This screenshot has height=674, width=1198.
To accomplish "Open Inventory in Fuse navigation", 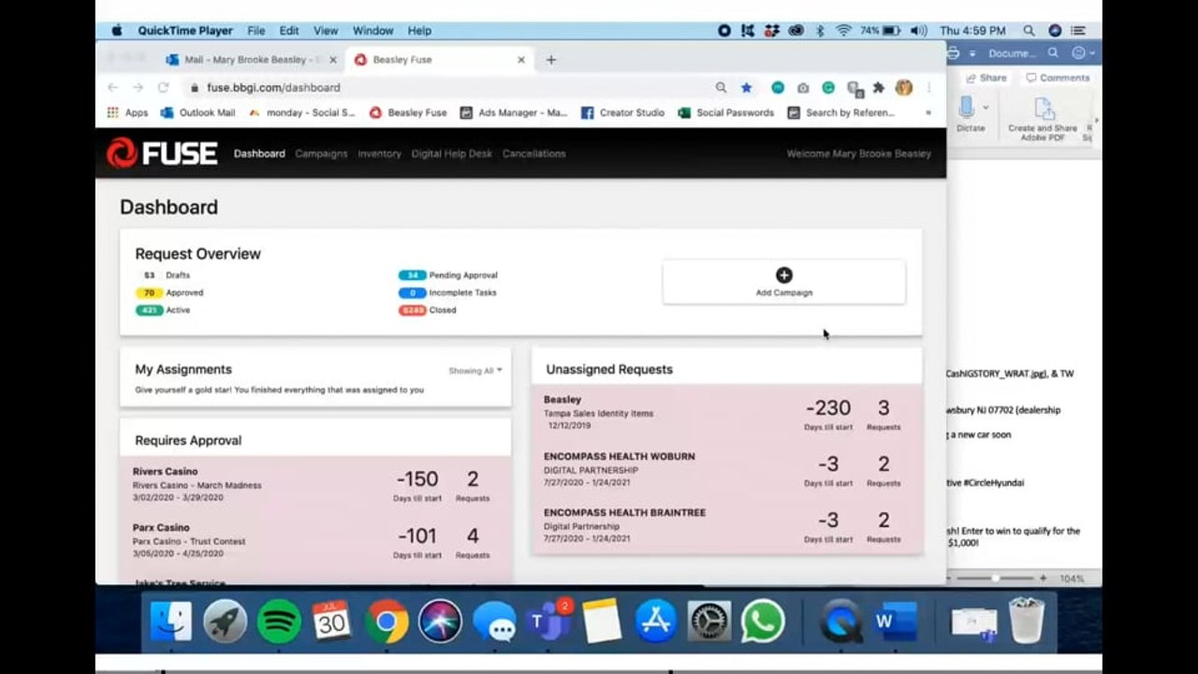I will coord(379,154).
